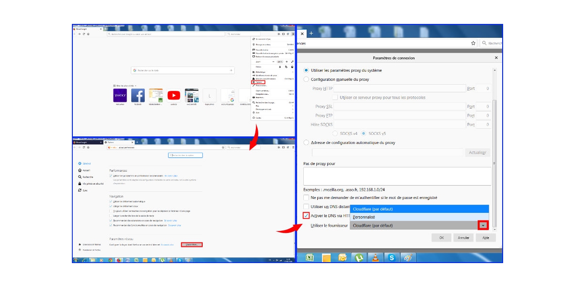Select Configuration manuelle du proxy radio
The height and width of the screenshot is (287, 575).
point(307,79)
